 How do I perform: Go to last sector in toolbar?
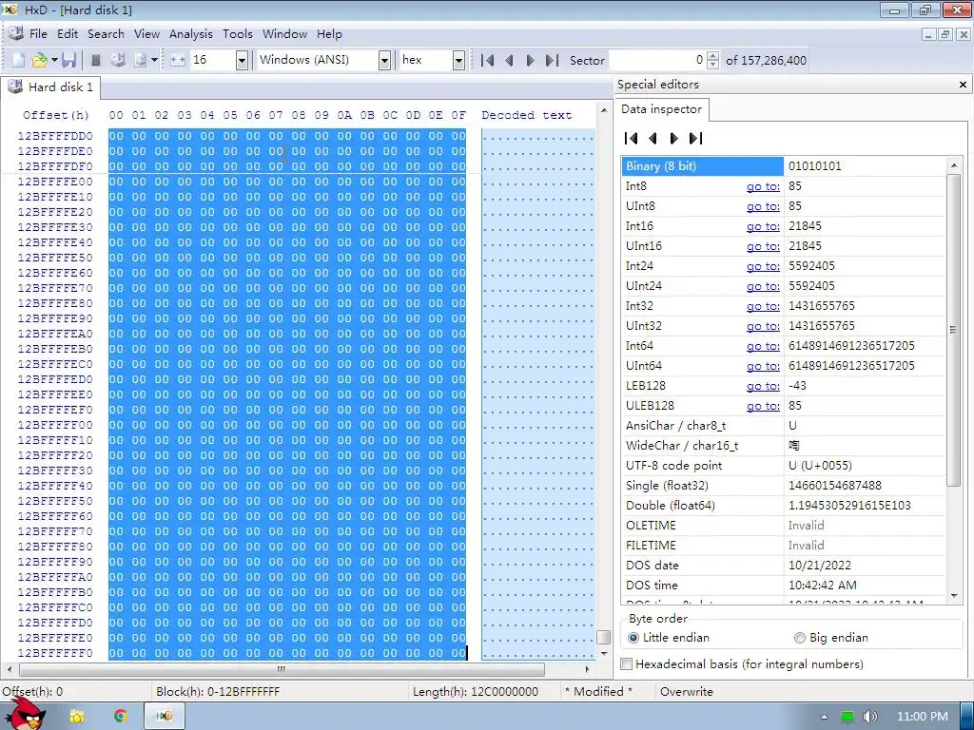[552, 60]
